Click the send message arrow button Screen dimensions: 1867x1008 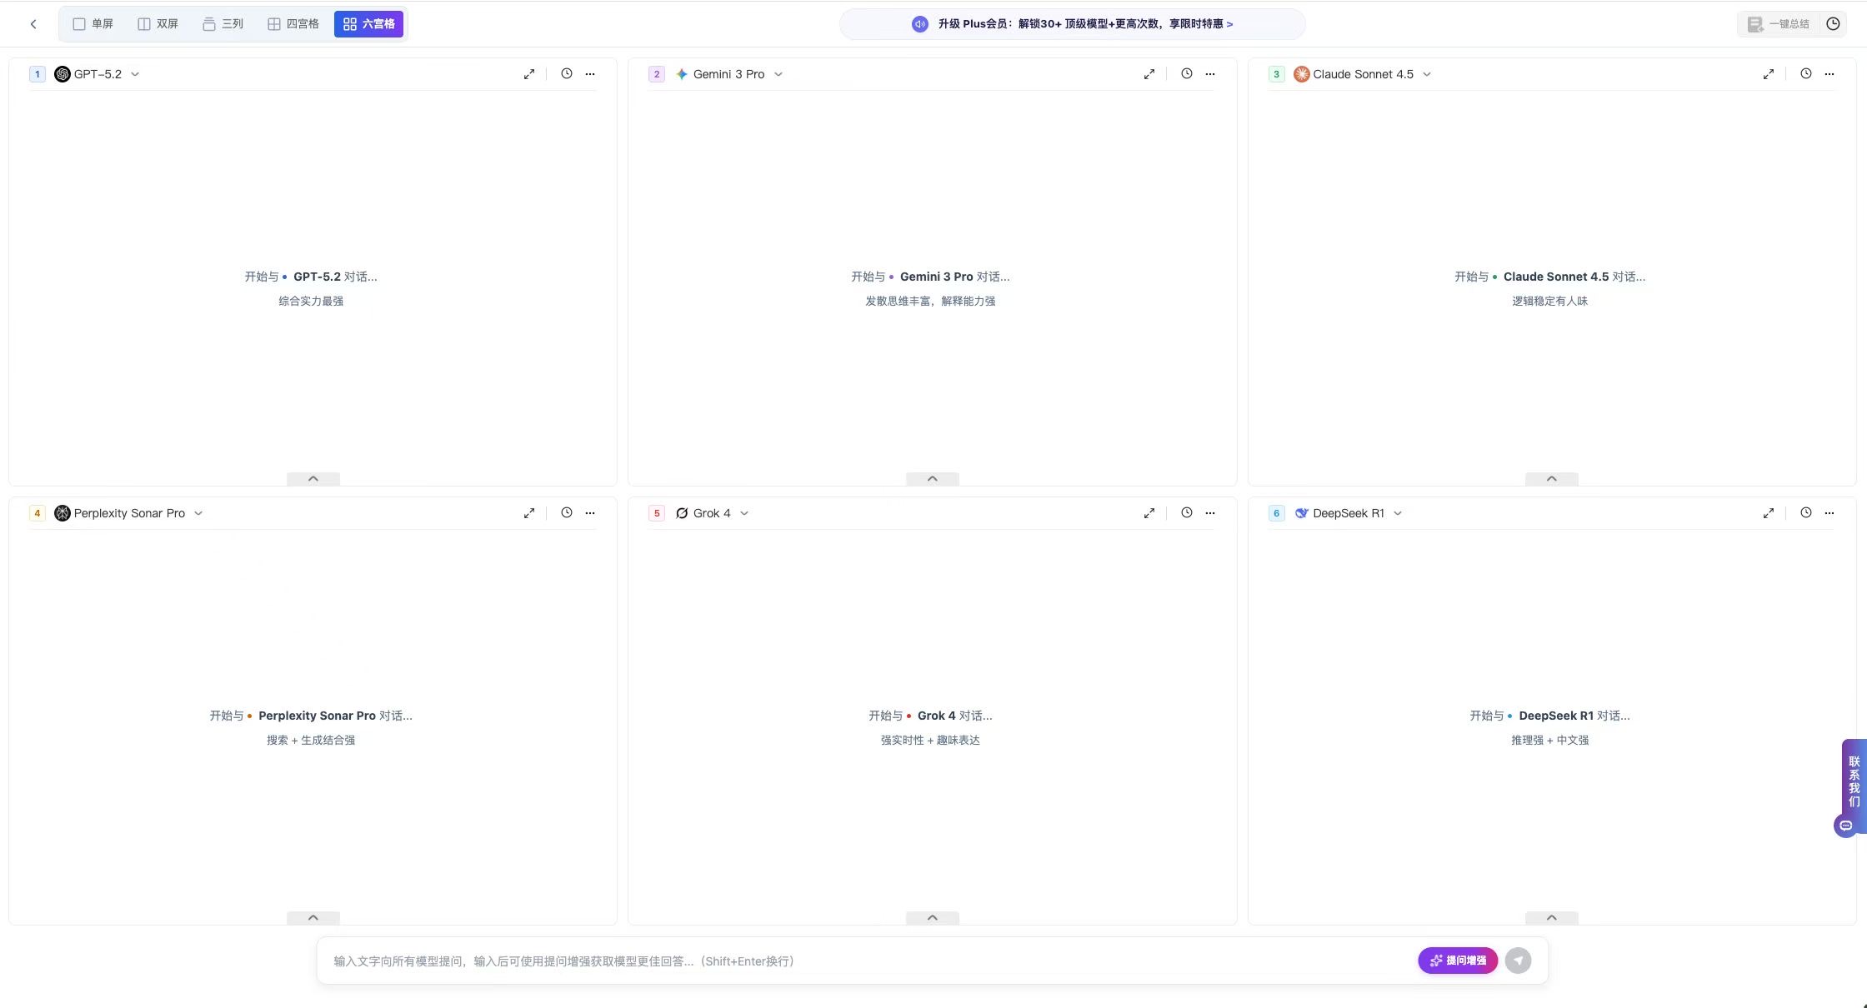tap(1518, 961)
